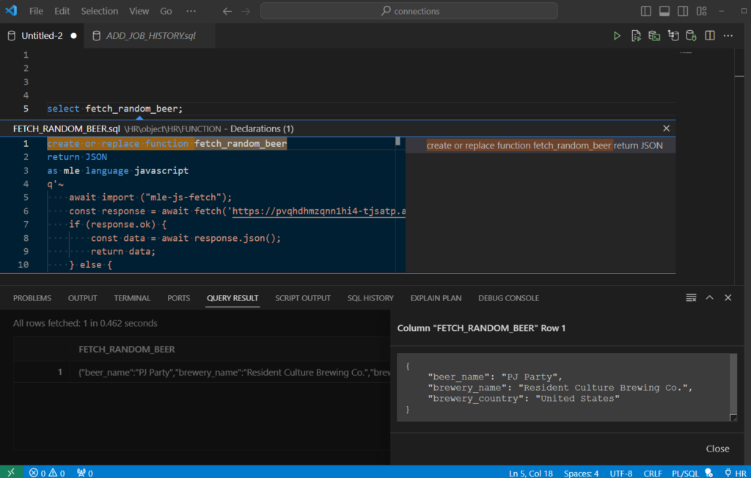The width and height of the screenshot is (751, 478).
Task: Click the errors and warnings count in status bar
Action: coord(47,473)
